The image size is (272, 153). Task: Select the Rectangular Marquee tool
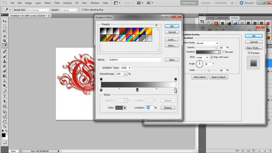point(5,26)
